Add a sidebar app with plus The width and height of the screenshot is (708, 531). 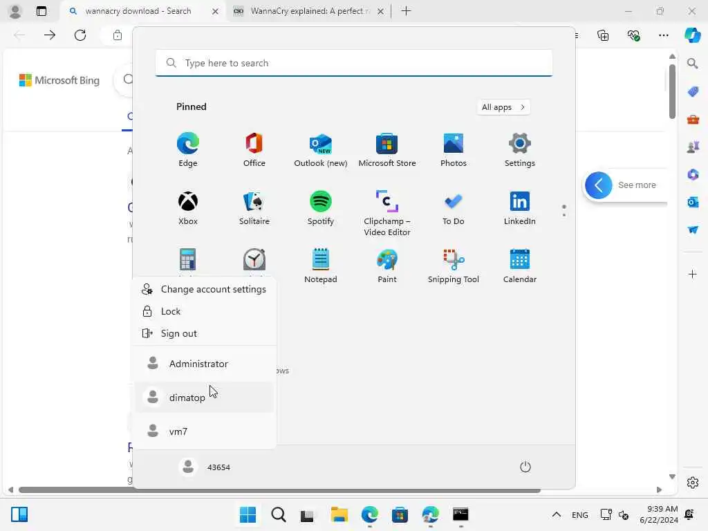click(693, 274)
